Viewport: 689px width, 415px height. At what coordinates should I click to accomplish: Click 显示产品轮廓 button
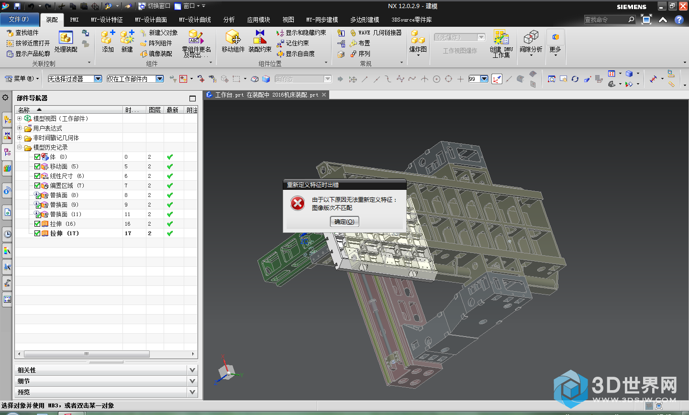pyautogui.click(x=28, y=54)
